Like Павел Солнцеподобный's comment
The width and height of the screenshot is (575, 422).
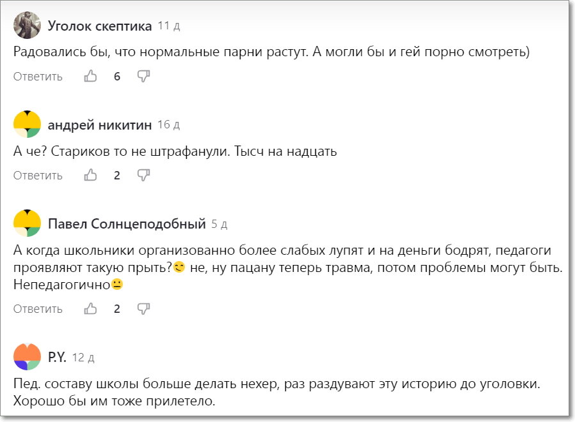[x=90, y=308]
